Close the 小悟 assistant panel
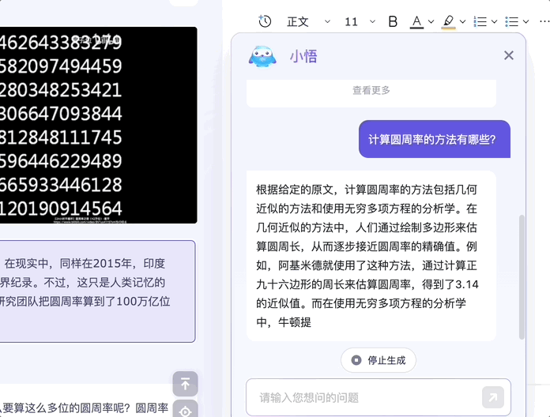The width and height of the screenshot is (550, 417). tap(509, 55)
